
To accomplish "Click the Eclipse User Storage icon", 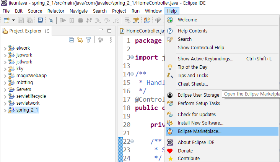I will (x=170, y=95).
